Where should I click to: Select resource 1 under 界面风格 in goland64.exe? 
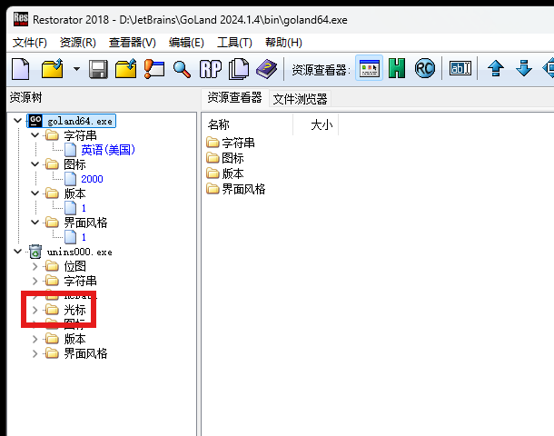coord(84,237)
